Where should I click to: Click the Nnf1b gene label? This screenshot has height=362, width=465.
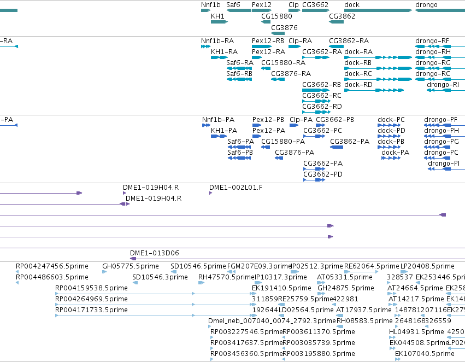pyautogui.click(x=210, y=5)
